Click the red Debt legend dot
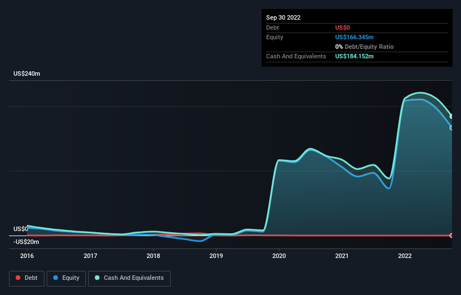 pos(18,278)
